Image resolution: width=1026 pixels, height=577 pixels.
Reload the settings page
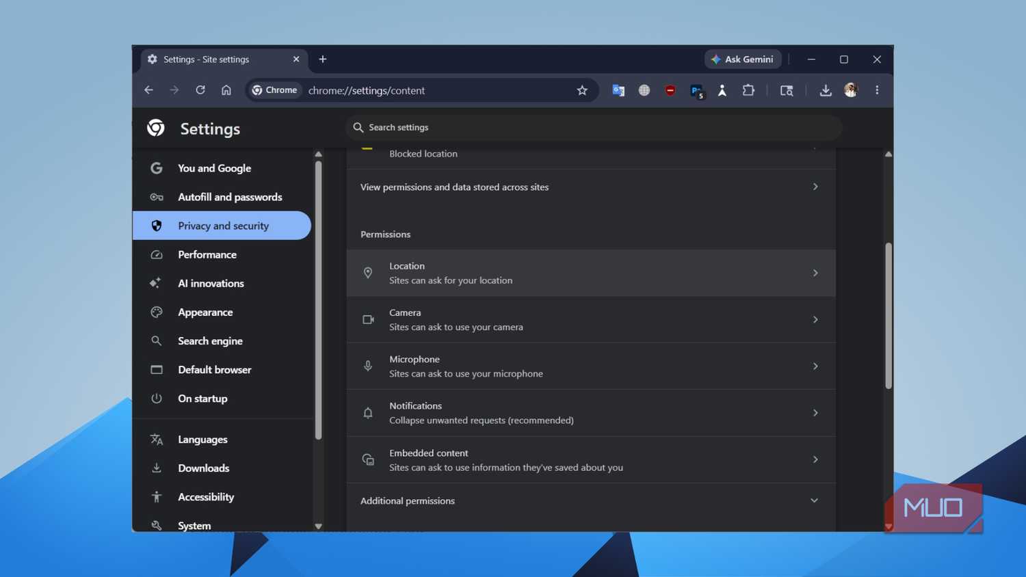tap(200, 90)
